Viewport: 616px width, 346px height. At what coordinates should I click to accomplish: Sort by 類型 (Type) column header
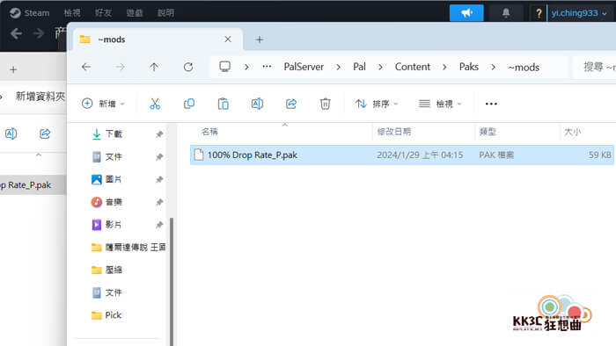tap(488, 132)
